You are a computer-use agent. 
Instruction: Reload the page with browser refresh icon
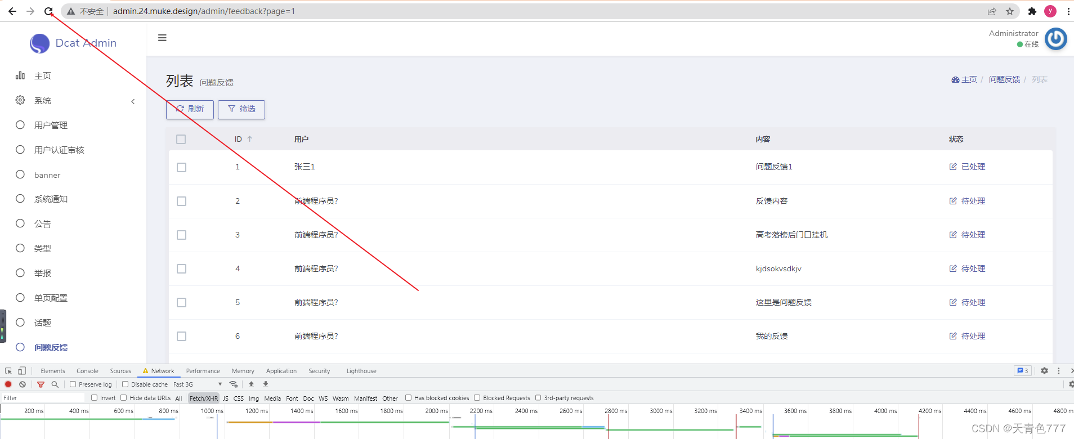[x=49, y=11]
